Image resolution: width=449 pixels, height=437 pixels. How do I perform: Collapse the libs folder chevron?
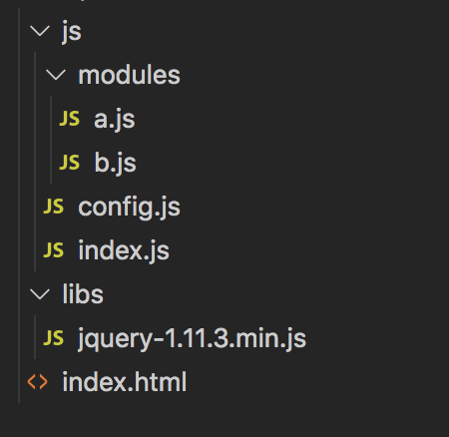(40, 294)
